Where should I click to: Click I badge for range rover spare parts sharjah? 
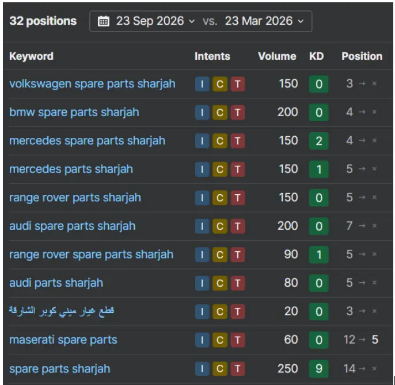click(202, 255)
